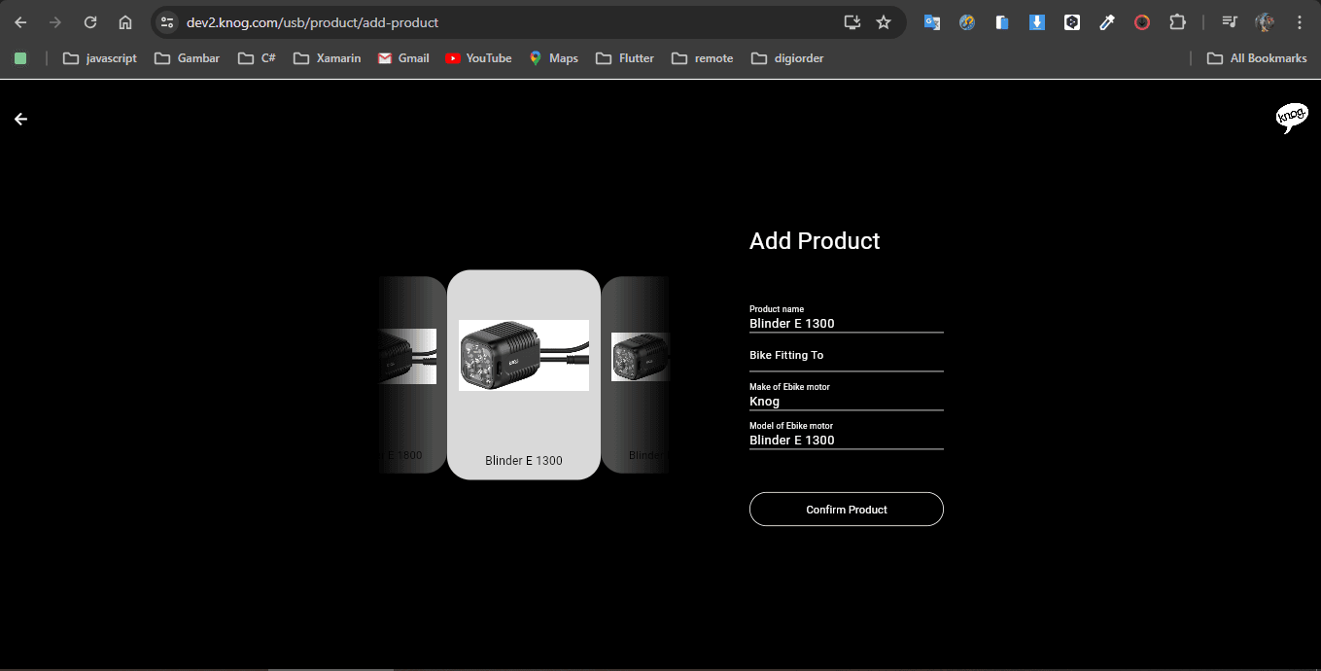1321x671 pixels.
Task: Open the Chrome three-dot menu
Action: [1300, 22]
